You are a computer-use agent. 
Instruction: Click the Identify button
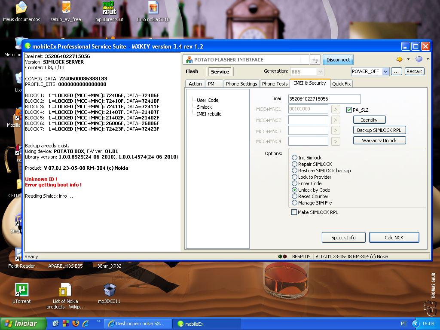tap(369, 120)
